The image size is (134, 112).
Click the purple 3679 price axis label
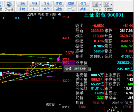pos(68,63)
